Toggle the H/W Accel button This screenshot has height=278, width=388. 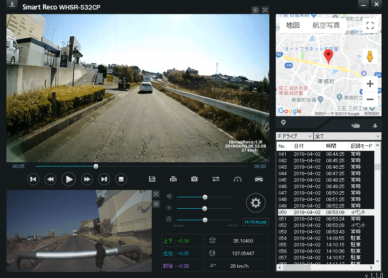click(x=255, y=222)
